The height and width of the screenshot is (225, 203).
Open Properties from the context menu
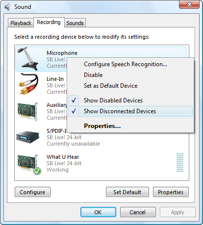pyautogui.click(x=102, y=126)
